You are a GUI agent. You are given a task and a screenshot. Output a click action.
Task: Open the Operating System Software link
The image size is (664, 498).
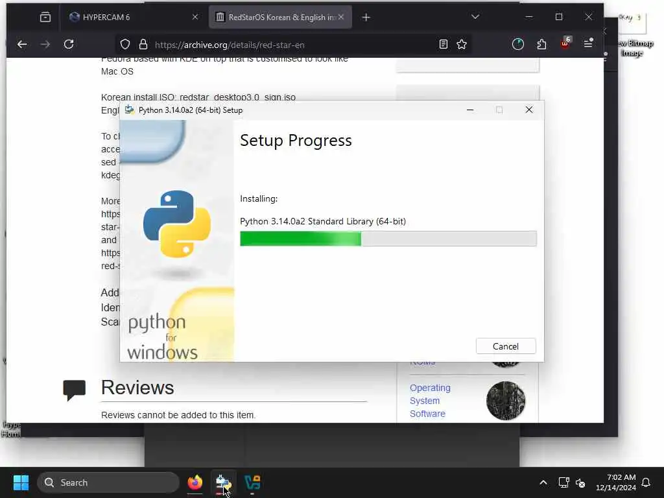tap(430, 401)
